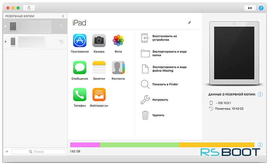
Task: Click the Резервные копии header
Action: (20, 16)
